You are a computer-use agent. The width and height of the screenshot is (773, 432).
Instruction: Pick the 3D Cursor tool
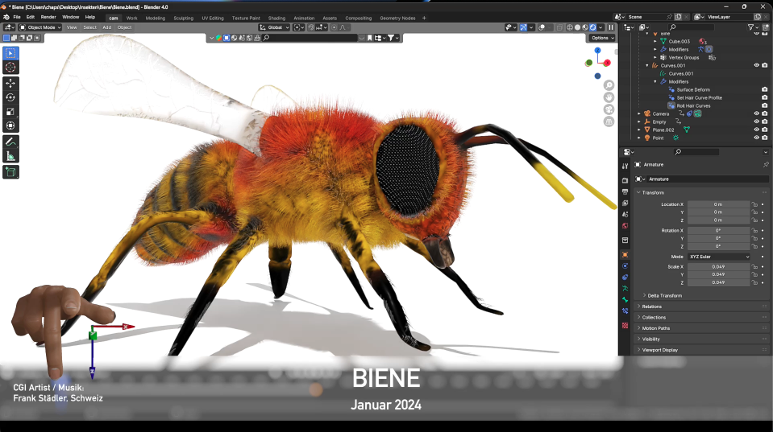coord(10,68)
